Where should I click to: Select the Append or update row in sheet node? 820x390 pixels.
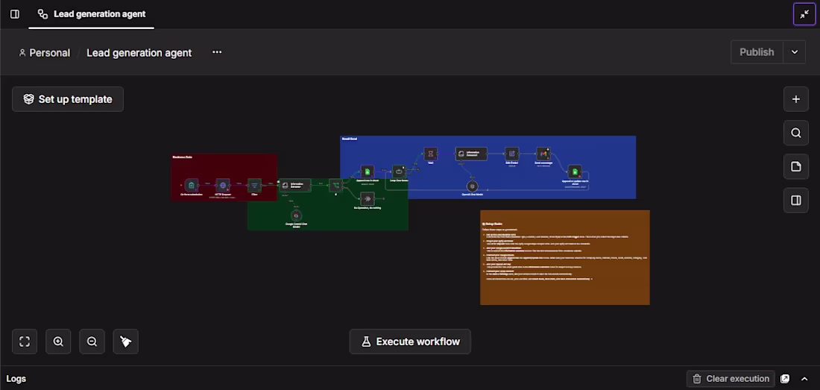tap(575, 172)
